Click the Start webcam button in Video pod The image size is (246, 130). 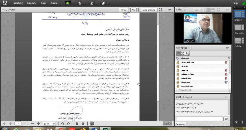click(x=198, y=10)
